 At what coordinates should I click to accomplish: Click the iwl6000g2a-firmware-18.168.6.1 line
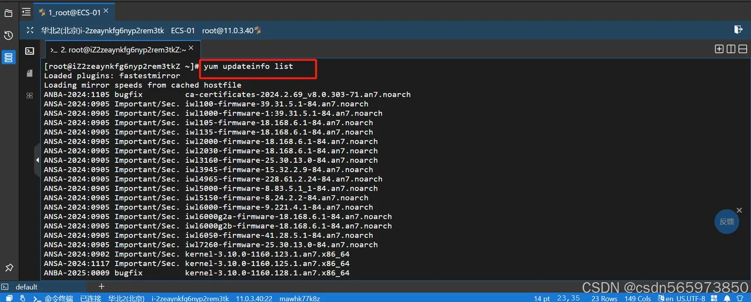[x=218, y=217]
